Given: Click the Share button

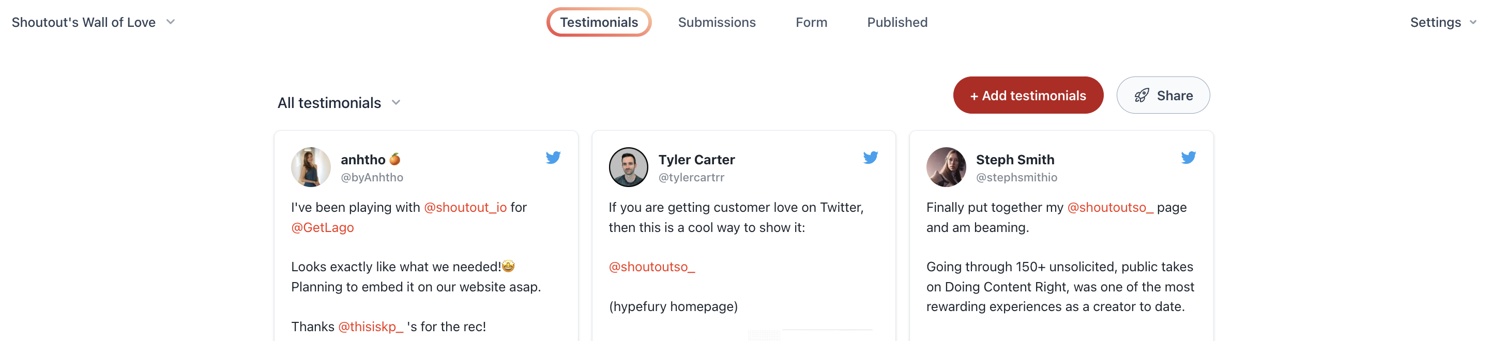Looking at the screenshot, I should click(x=1162, y=96).
